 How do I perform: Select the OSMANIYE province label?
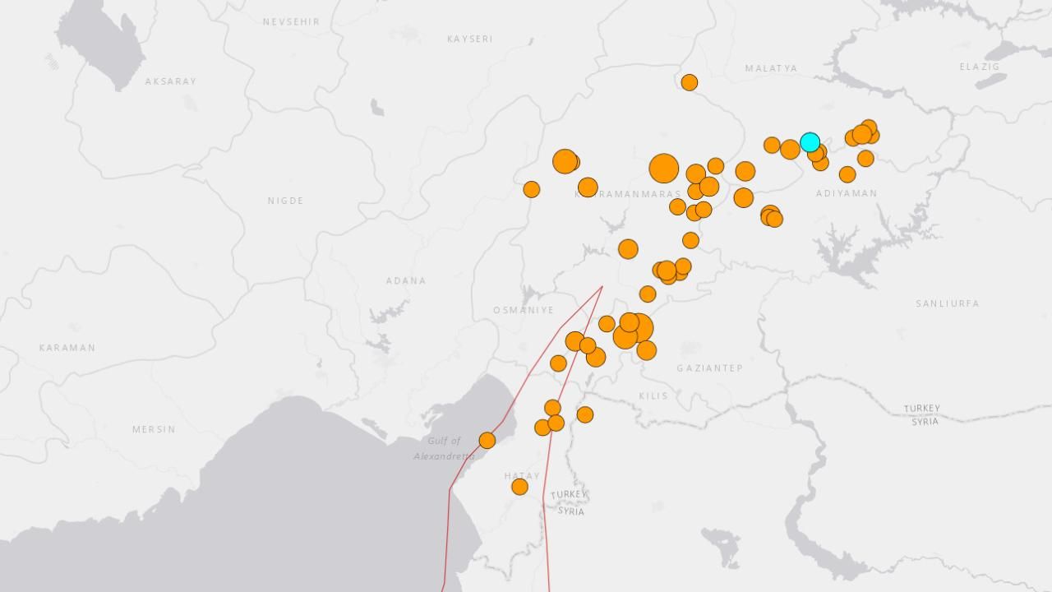[524, 310]
